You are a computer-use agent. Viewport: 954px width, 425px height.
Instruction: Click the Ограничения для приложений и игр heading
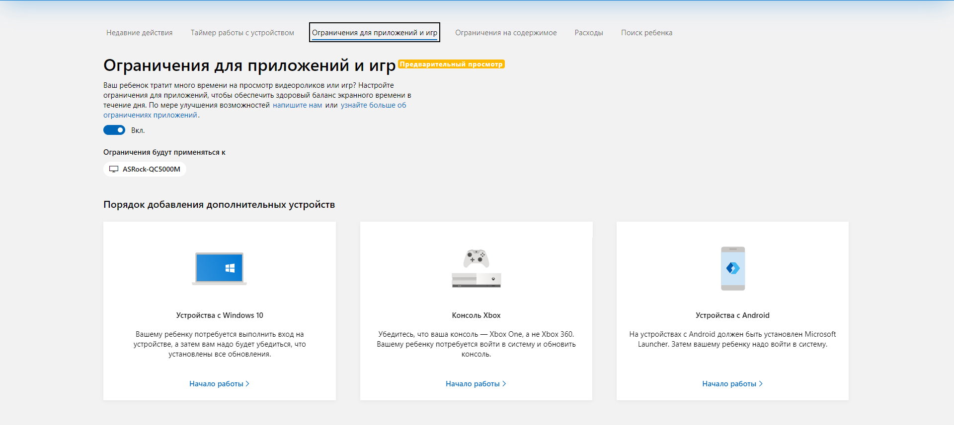(249, 65)
